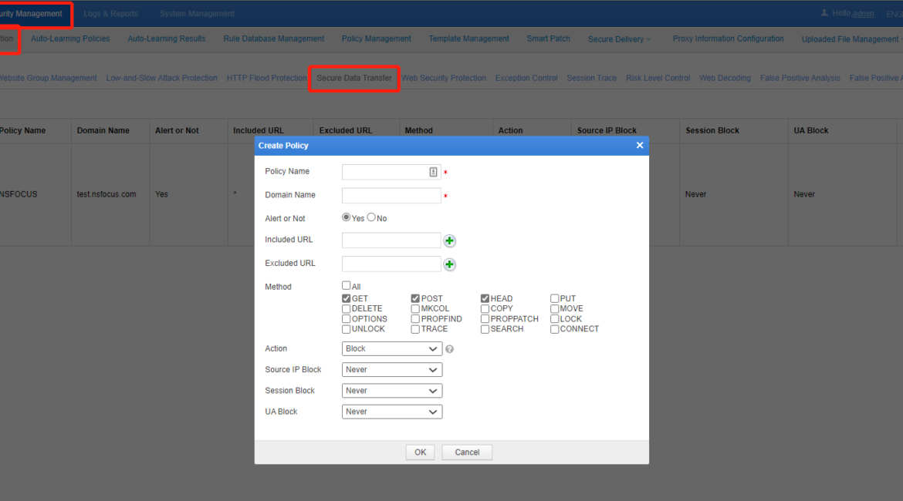Enable the PUT method checkbox
The image size is (903, 501).
(553, 298)
